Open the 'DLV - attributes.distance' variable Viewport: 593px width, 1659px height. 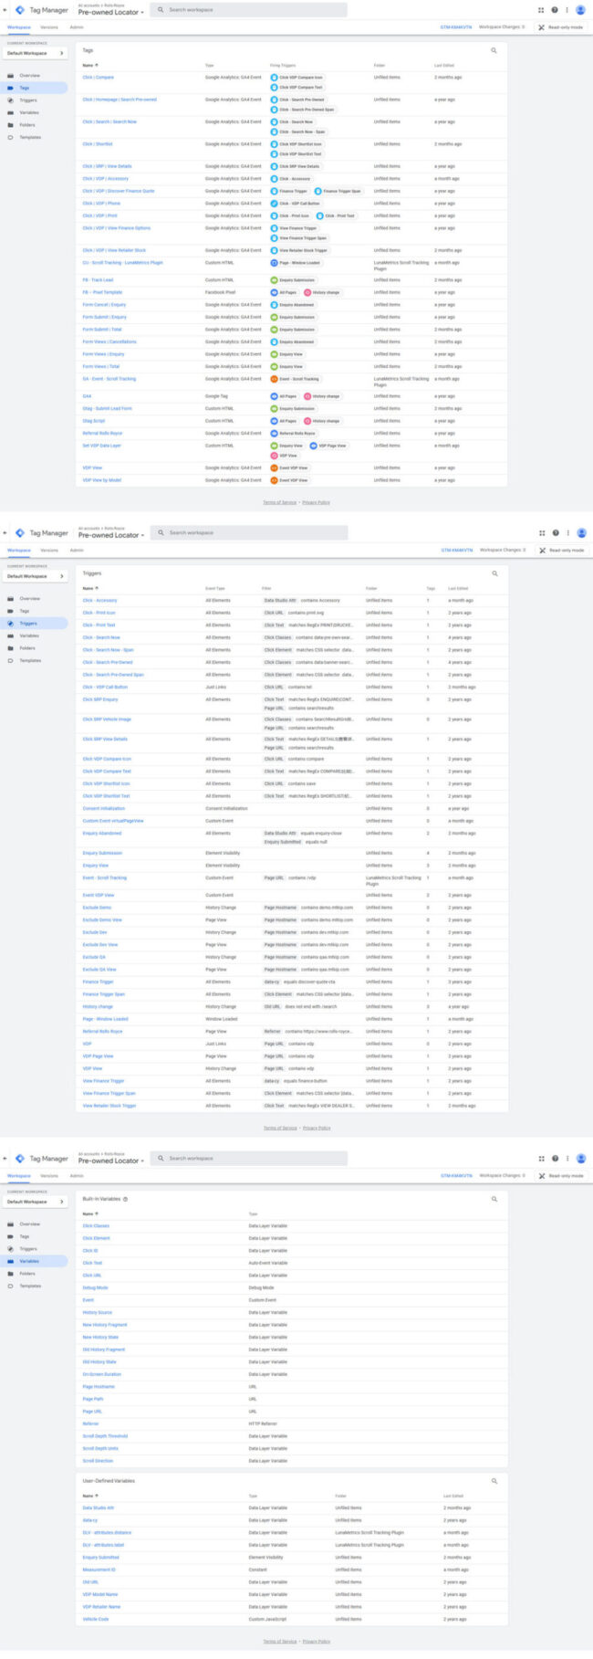tap(107, 1533)
